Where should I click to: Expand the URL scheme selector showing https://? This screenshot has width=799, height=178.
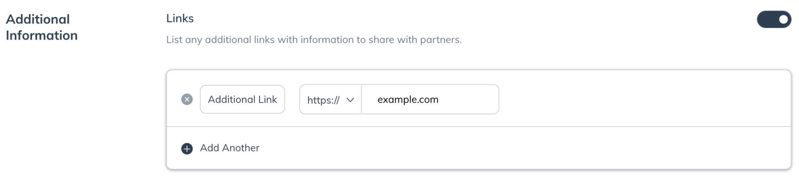point(331,99)
